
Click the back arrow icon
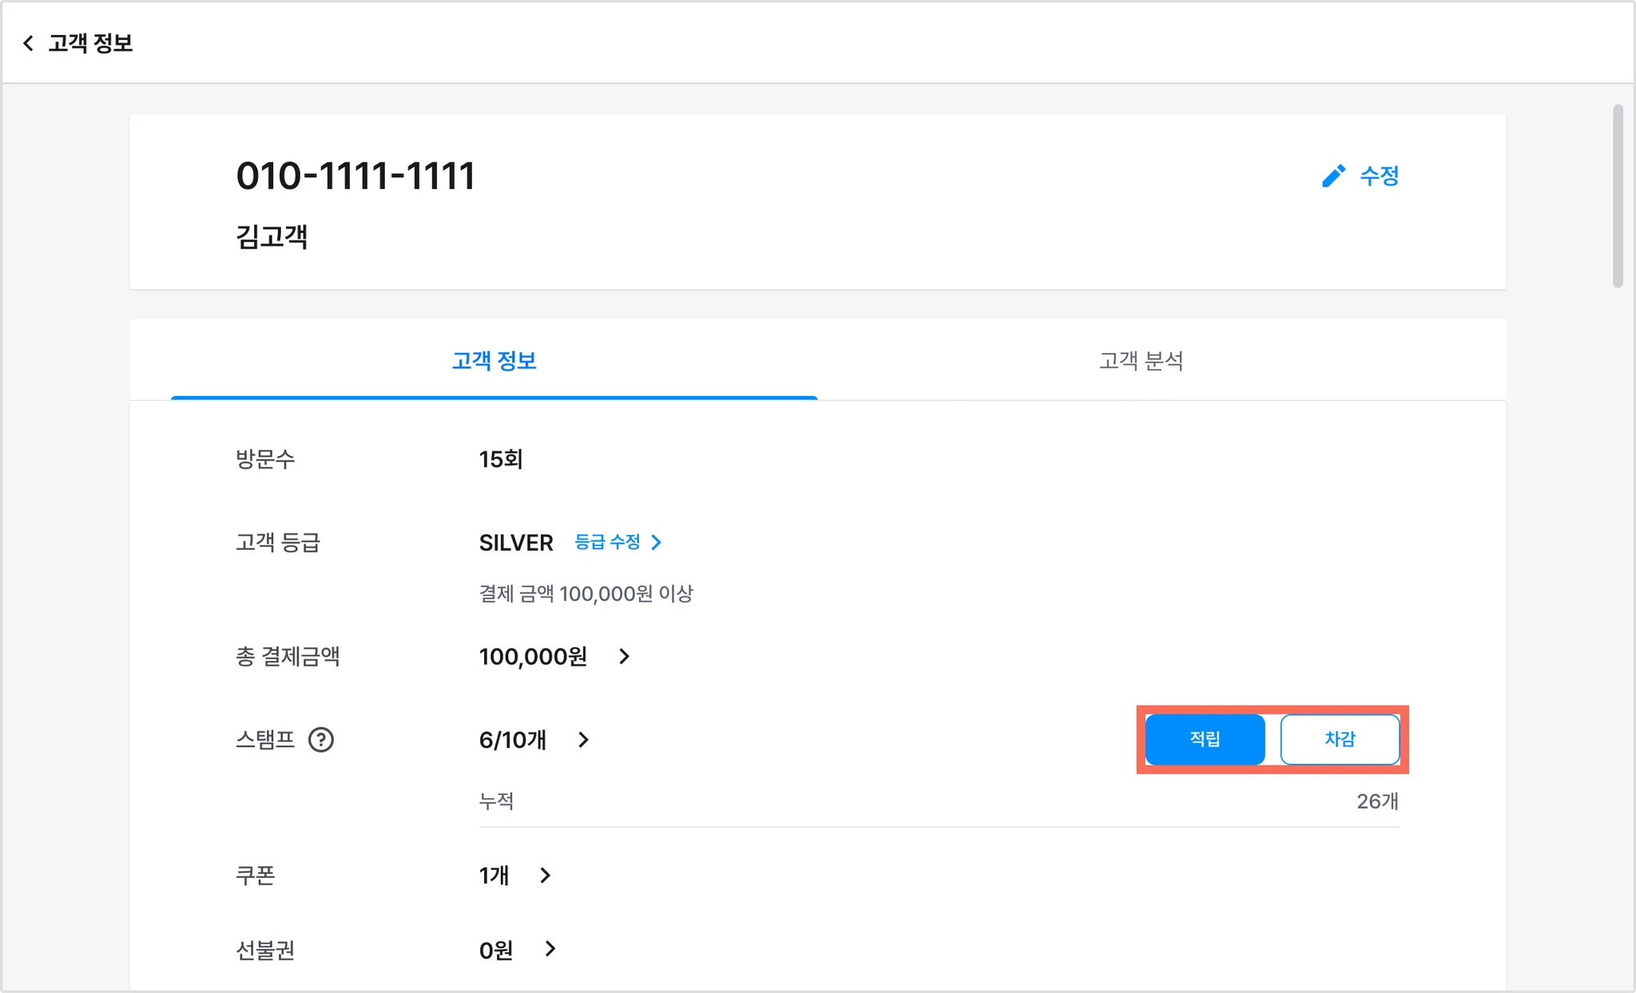click(29, 43)
